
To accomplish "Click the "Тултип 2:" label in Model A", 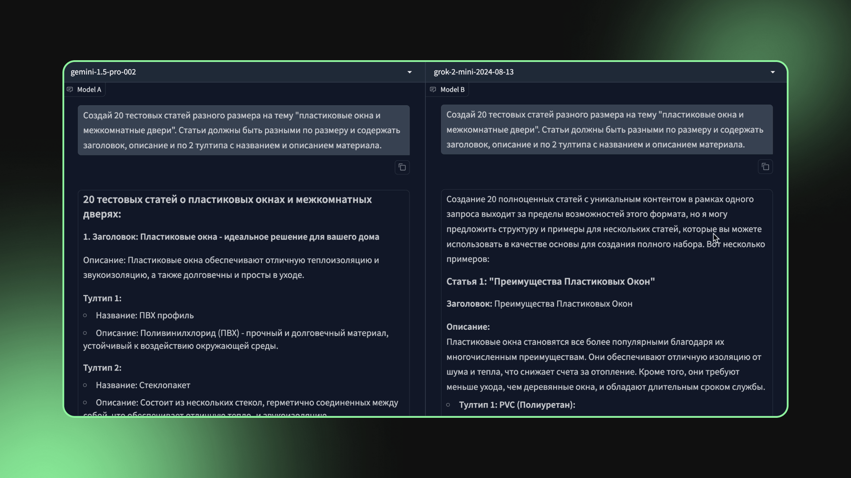I will [102, 368].
